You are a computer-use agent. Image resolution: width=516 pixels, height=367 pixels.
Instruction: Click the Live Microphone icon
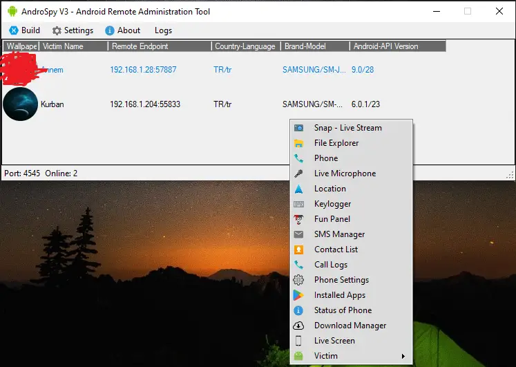coord(298,173)
